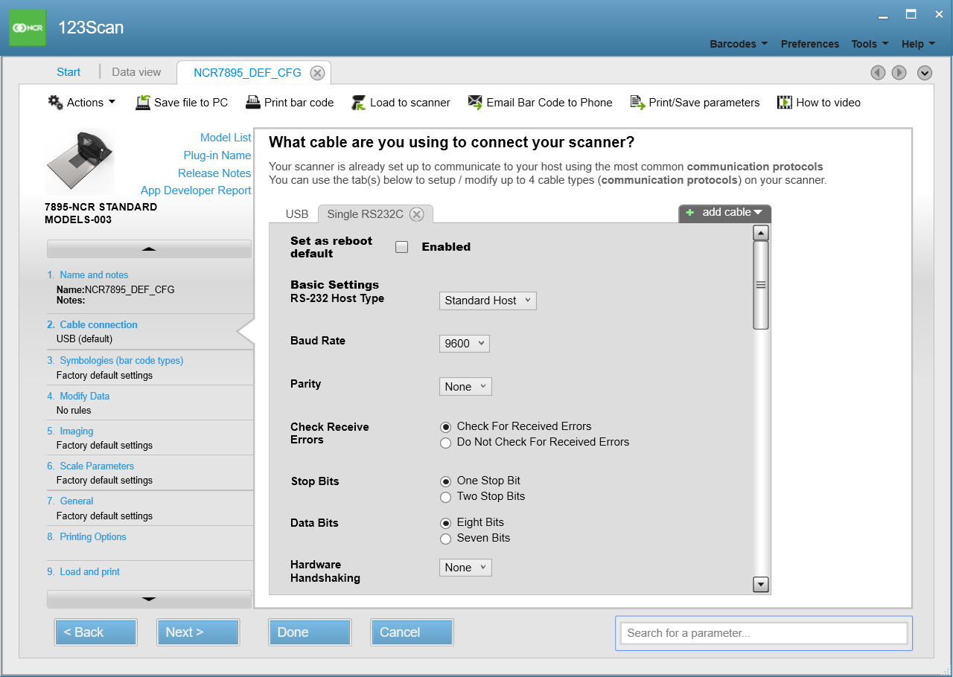Click the Save file to PC icon

(x=143, y=103)
